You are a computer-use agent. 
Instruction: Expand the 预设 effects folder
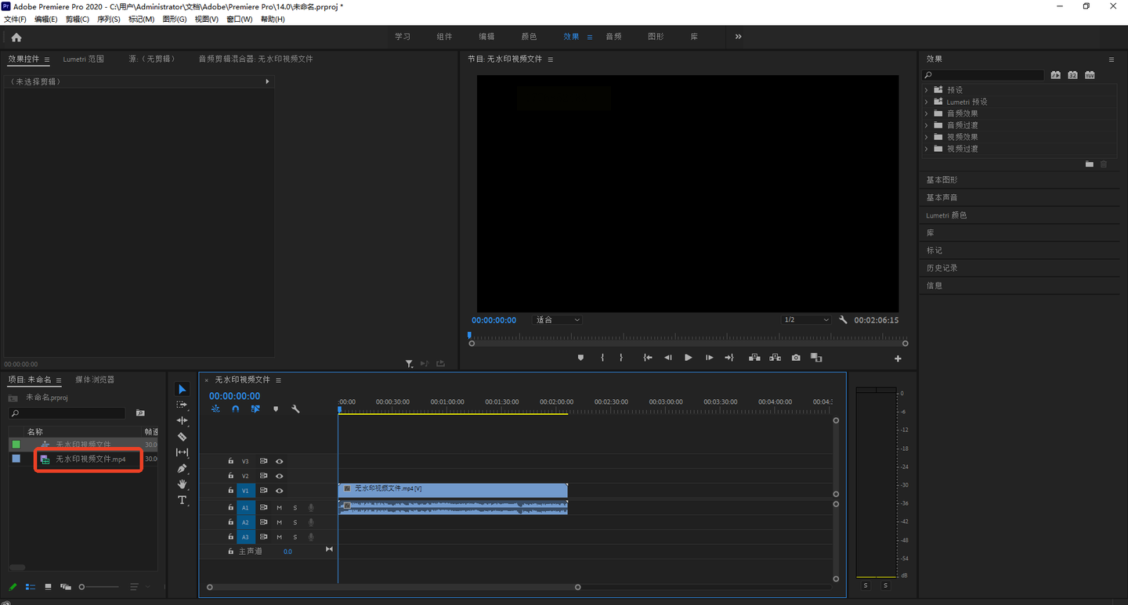(927, 90)
